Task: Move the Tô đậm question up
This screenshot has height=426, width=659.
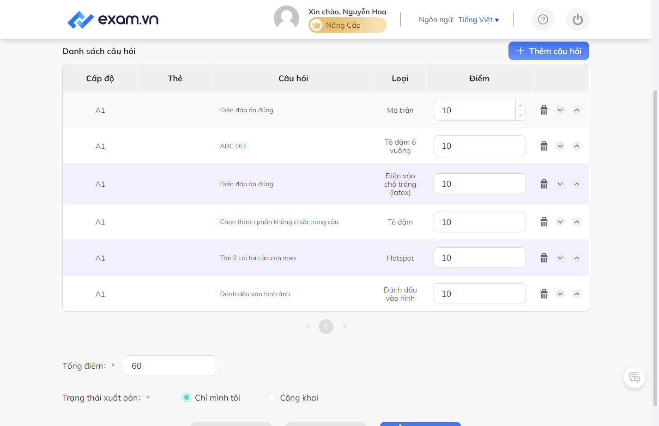Action: 577,222
